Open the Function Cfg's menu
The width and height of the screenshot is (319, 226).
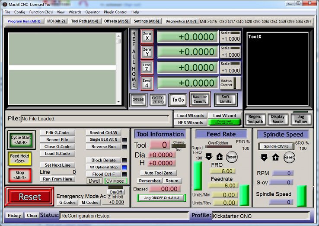point(41,12)
